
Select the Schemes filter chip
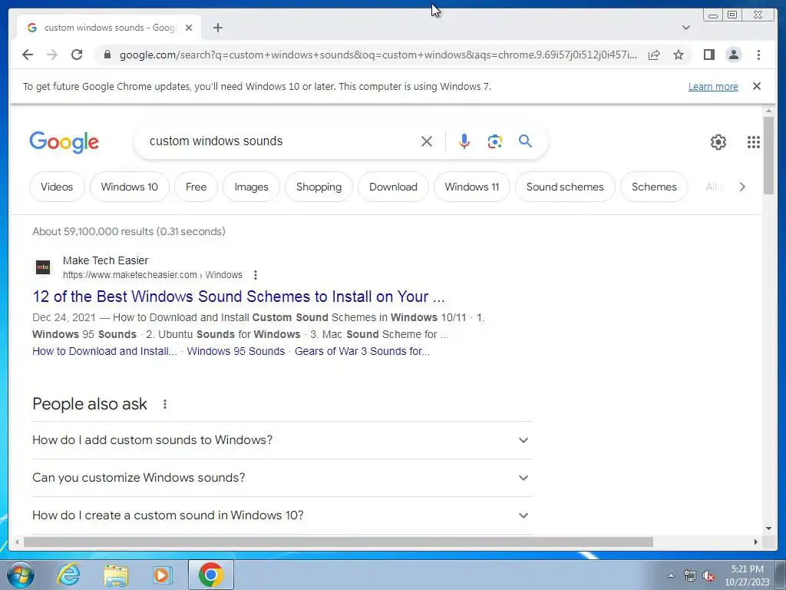pyautogui.click(x=654, y=187)
